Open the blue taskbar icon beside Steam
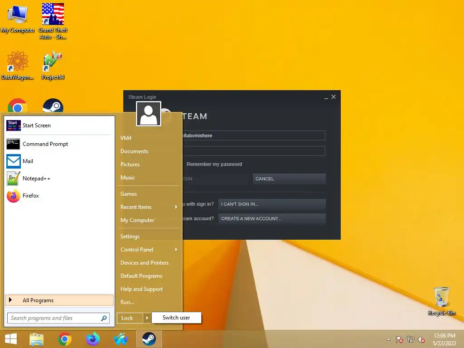464x348 pixels. click(x=121, y=339)
